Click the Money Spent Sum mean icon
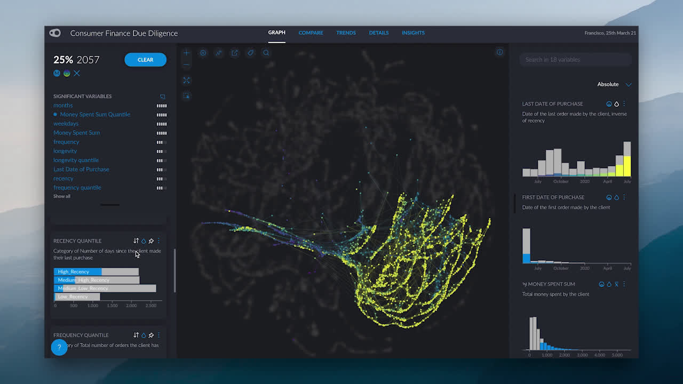 pos(616,284)
